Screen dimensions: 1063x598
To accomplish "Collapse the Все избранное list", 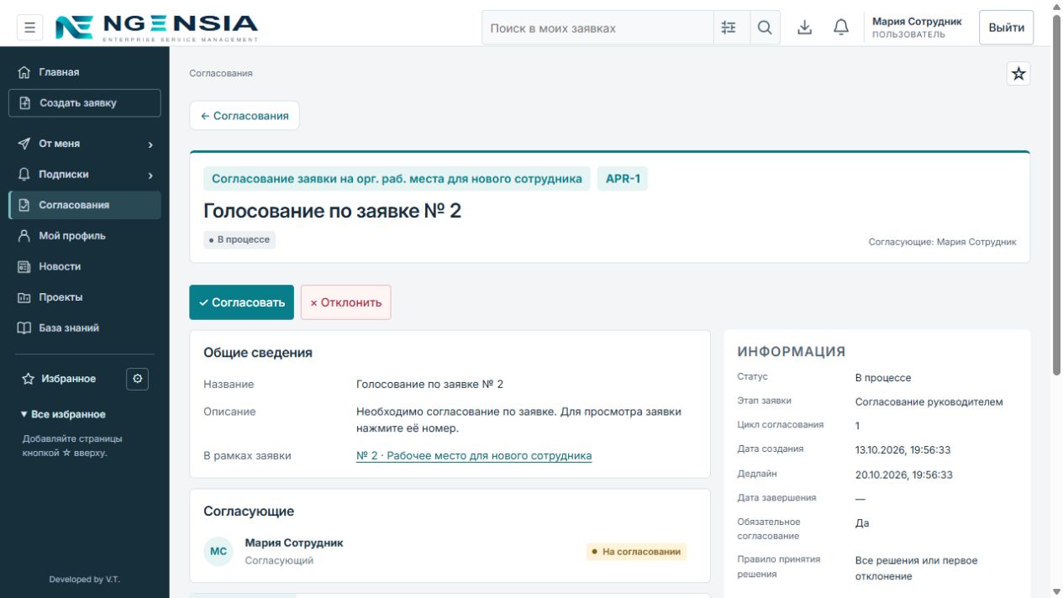I will point(64,414).
